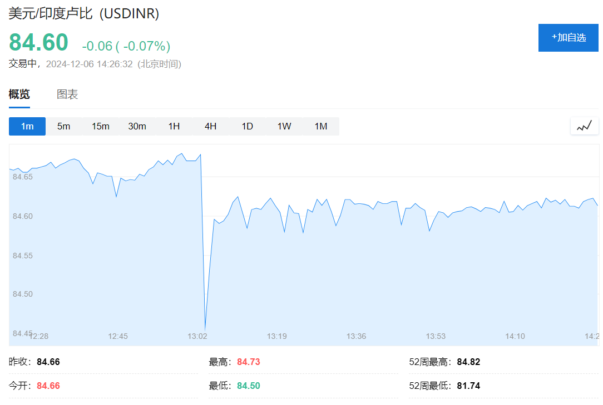This screenshot has width=603, height=405.
Task: Click the 13:02 price drop point on chart
Action: pyautogui.click(x=205, y=330)
